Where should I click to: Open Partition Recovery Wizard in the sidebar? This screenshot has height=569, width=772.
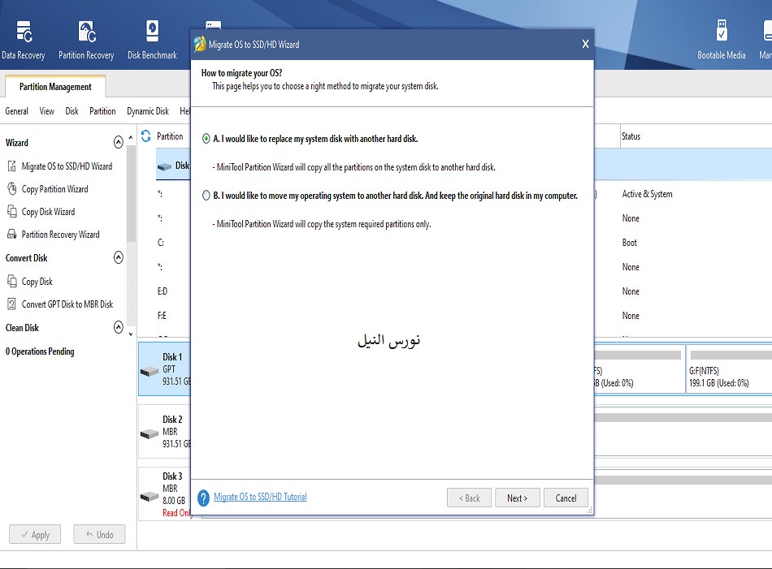point(60,235)
